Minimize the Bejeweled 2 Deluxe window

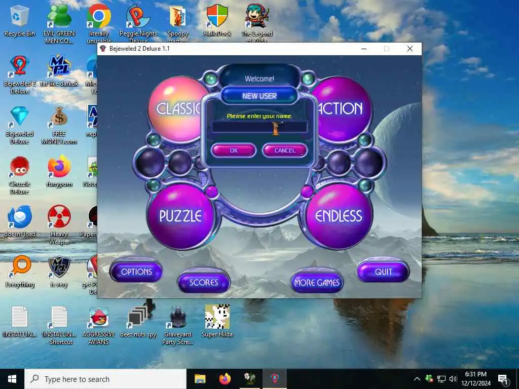coord(364,49)
